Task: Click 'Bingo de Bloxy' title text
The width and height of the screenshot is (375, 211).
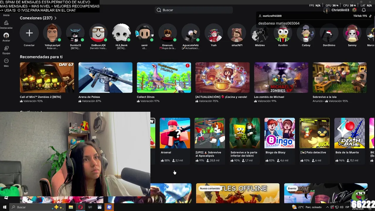Action: tap(275, 152)
